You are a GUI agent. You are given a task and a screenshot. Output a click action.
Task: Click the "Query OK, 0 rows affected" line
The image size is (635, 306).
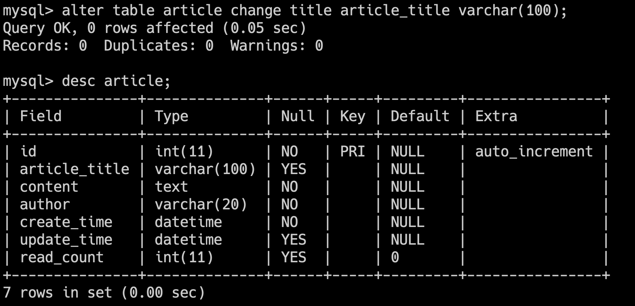pyautogui.click(x=154, y=28)
